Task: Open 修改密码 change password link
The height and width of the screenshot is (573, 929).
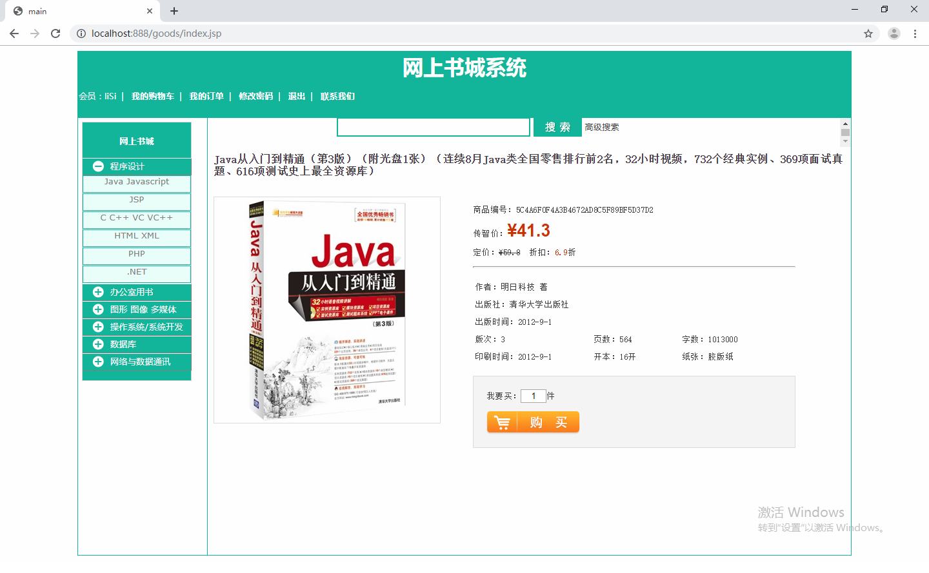Action: coord(256,96)
